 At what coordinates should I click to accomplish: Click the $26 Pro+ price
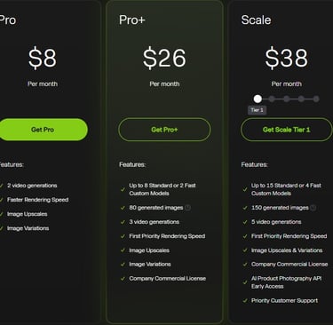click(164, 58)
